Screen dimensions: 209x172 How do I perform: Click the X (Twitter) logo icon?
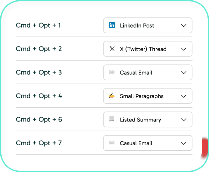pos(112,49)
